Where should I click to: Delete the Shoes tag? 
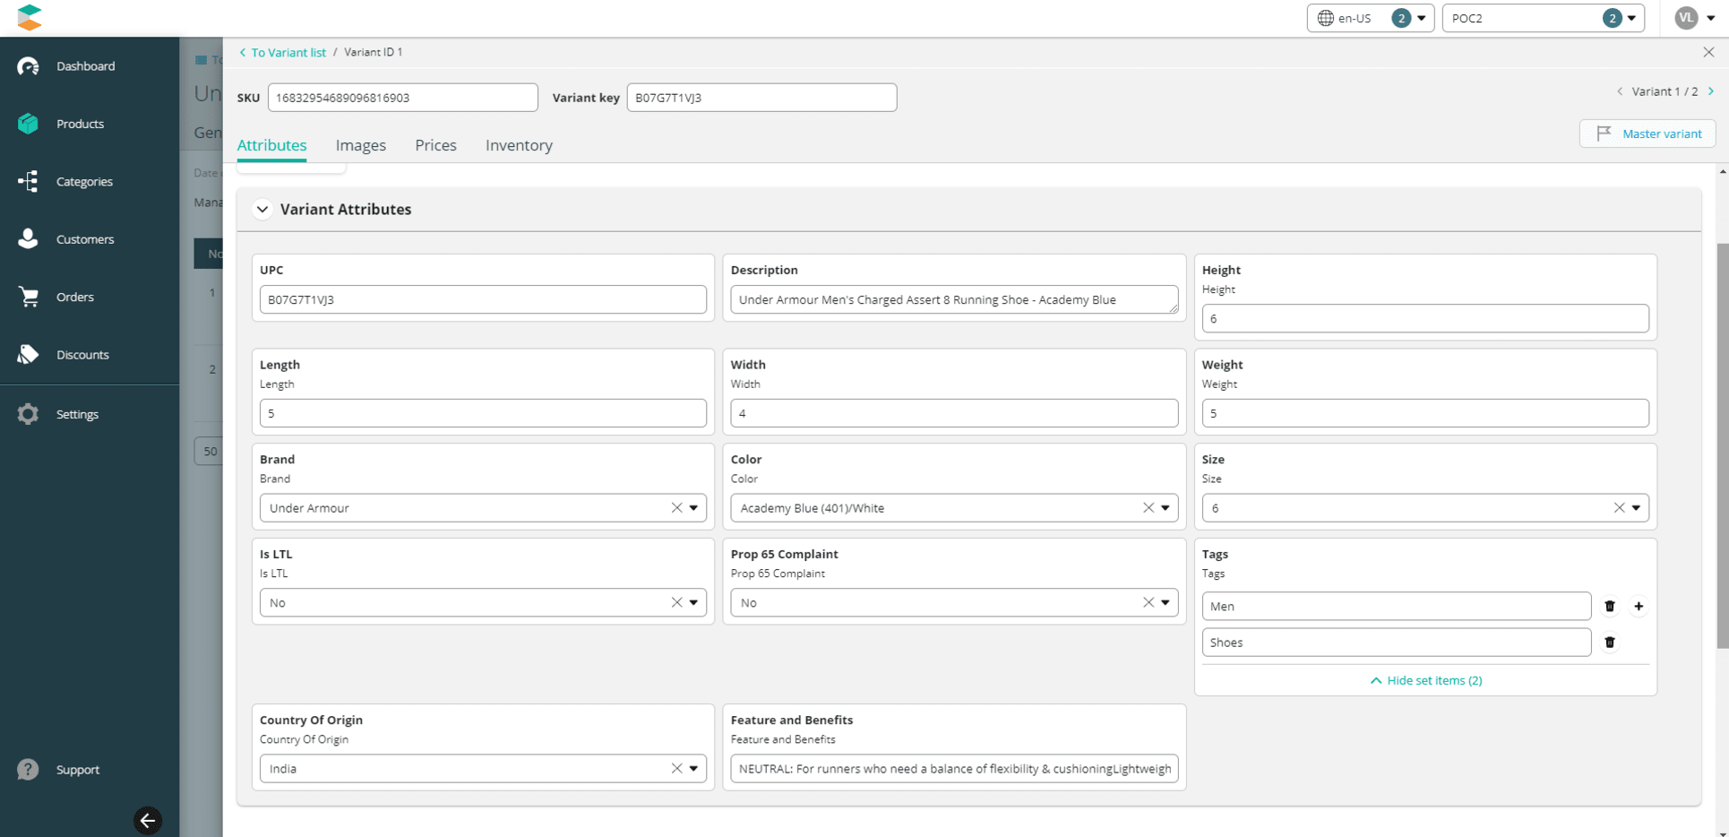tap(1610, 643)
